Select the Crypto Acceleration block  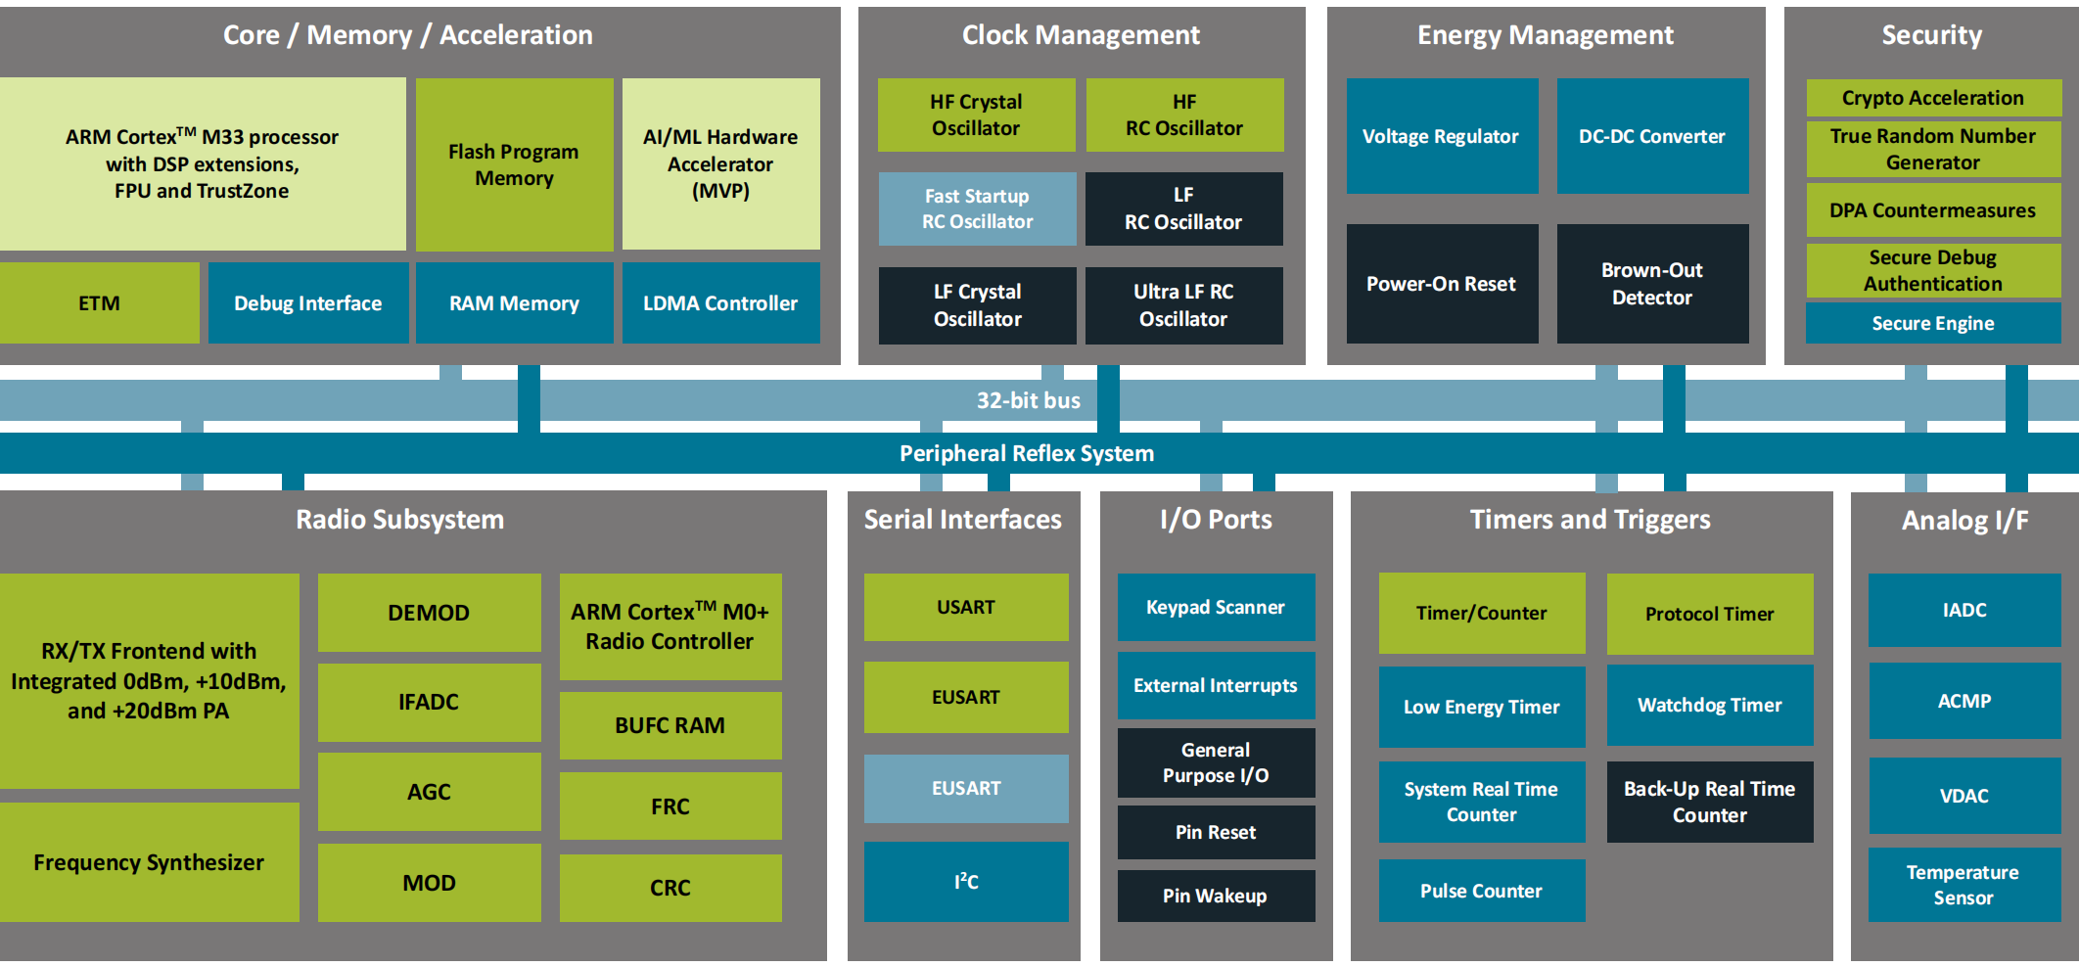[1933, 98]
